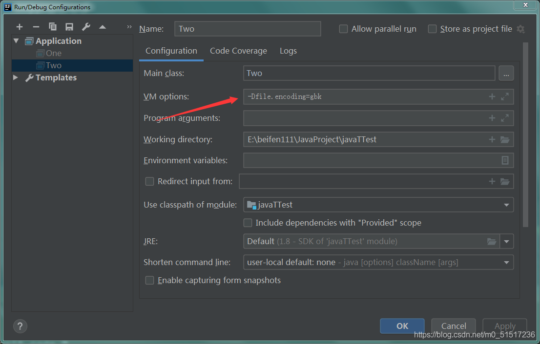Viewport: 540px width, 344px height.
Task: Check Store as project file
Action: coord(432,29)
